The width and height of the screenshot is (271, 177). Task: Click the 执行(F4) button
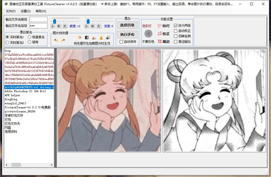[127, 35]
